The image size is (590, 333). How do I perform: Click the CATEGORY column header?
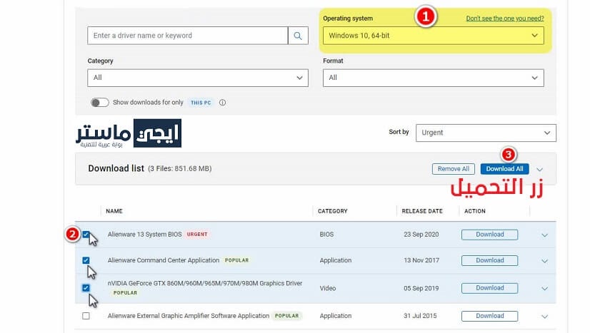333,211
